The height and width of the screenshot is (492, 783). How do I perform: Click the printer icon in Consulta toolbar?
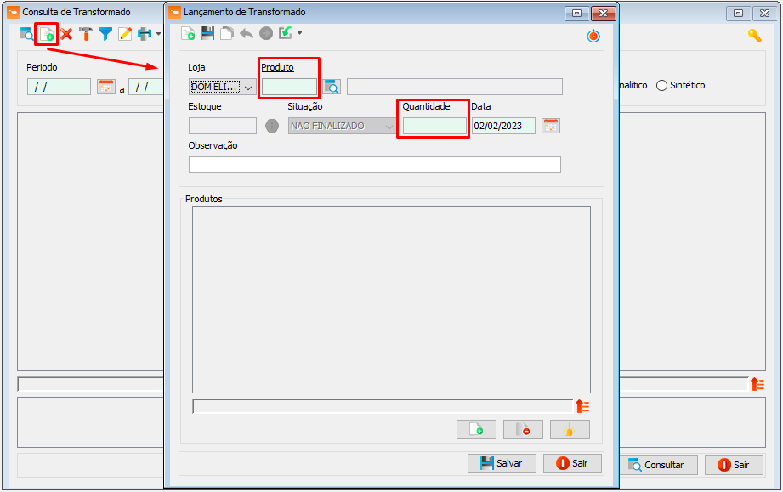pyautogui.click(x=145, y=34)
